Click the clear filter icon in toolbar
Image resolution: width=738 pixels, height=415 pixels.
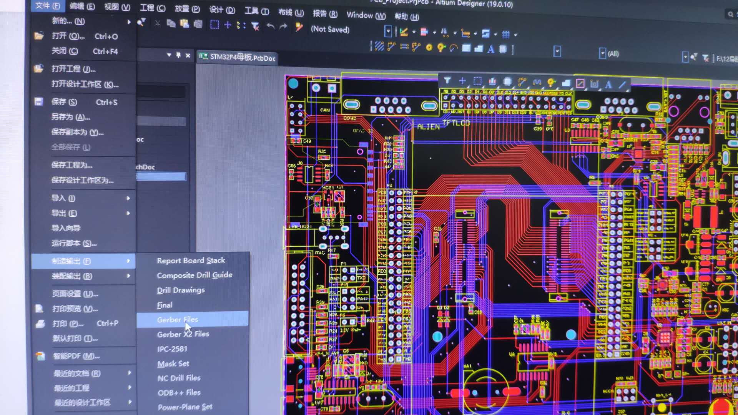point(255,26)
